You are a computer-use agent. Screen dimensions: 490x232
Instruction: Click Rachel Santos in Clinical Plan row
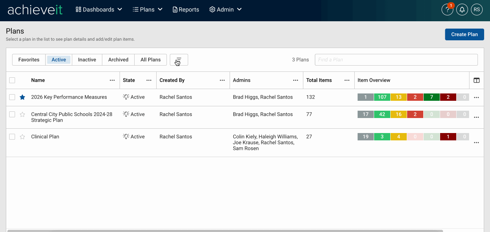tap(176, 137)
